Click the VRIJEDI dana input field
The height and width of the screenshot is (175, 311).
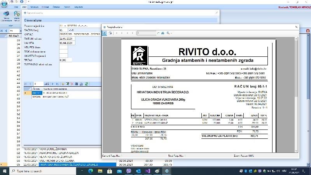(x=63, y=47)
